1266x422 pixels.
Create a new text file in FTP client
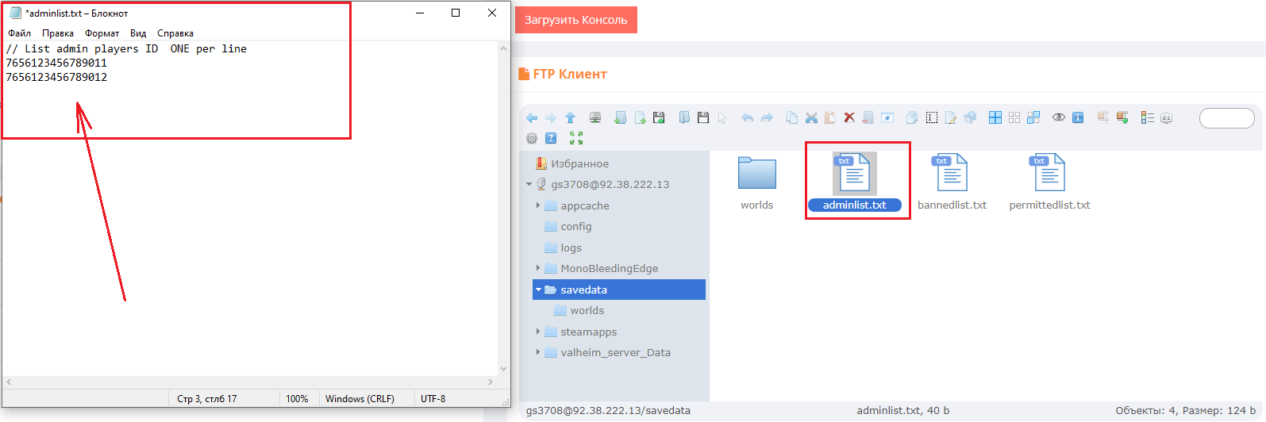[641, 117]
